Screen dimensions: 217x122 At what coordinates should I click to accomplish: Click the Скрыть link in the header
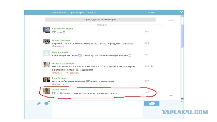coord(93,13)
